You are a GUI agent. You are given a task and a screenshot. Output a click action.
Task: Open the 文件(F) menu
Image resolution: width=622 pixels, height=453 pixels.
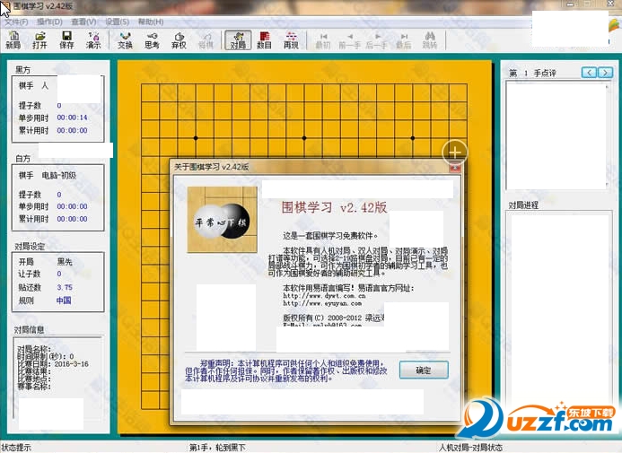(x=16, y=21)
